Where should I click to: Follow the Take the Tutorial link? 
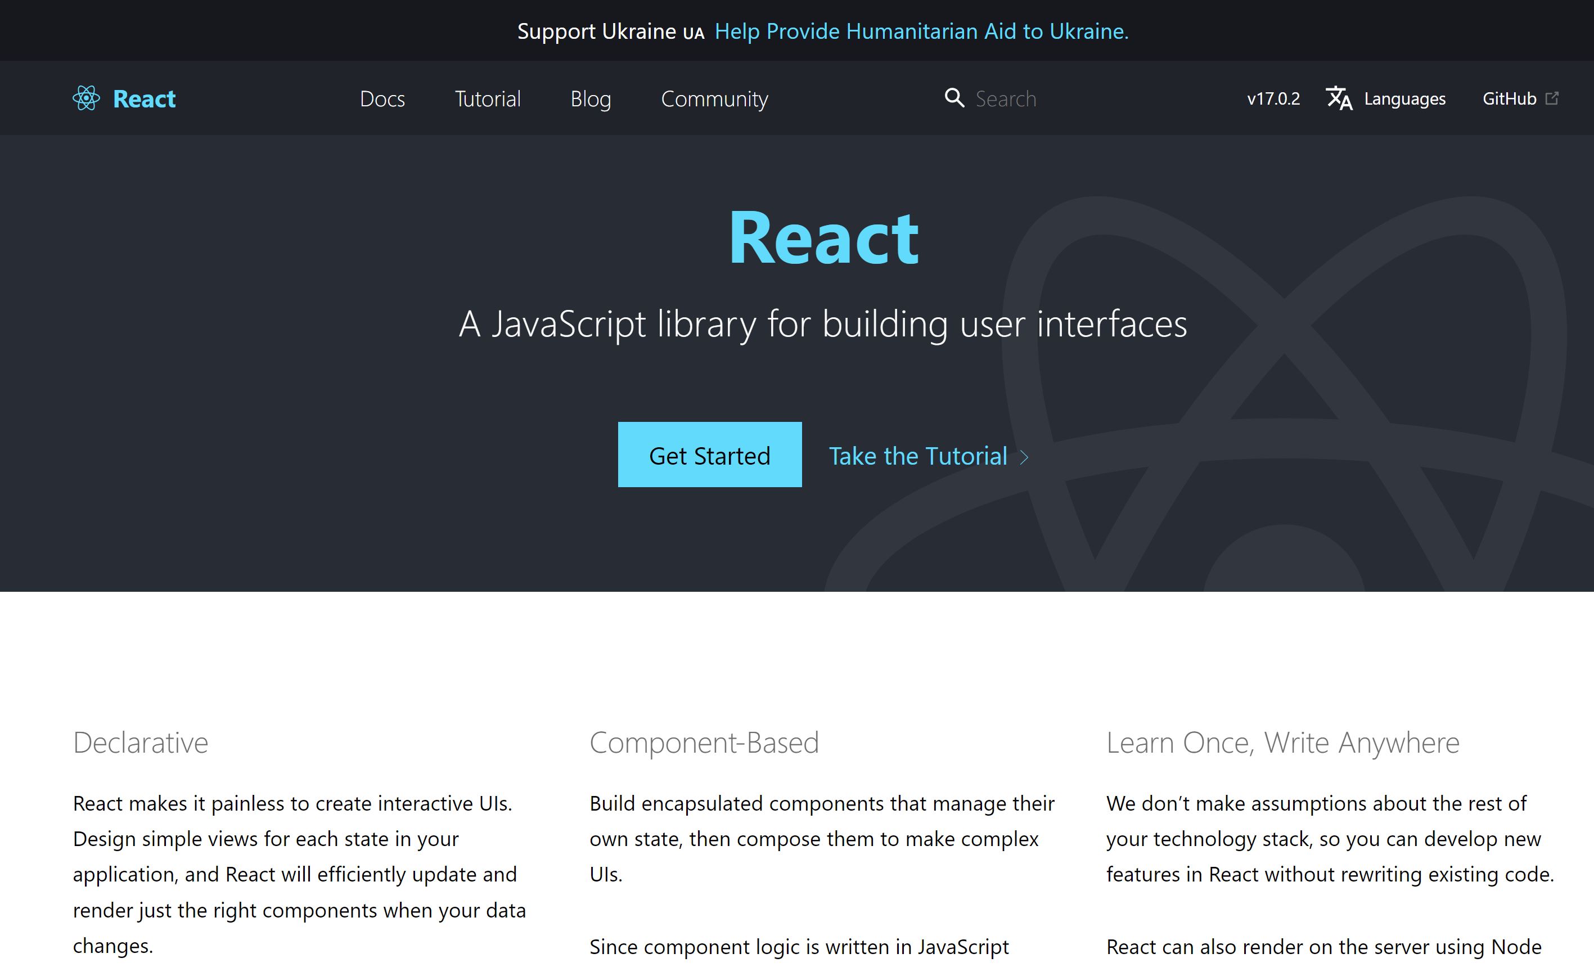[917, 456]
